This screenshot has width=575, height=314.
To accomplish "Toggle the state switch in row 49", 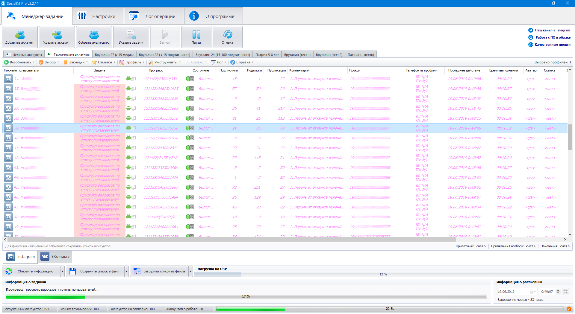I will [190, 227].
